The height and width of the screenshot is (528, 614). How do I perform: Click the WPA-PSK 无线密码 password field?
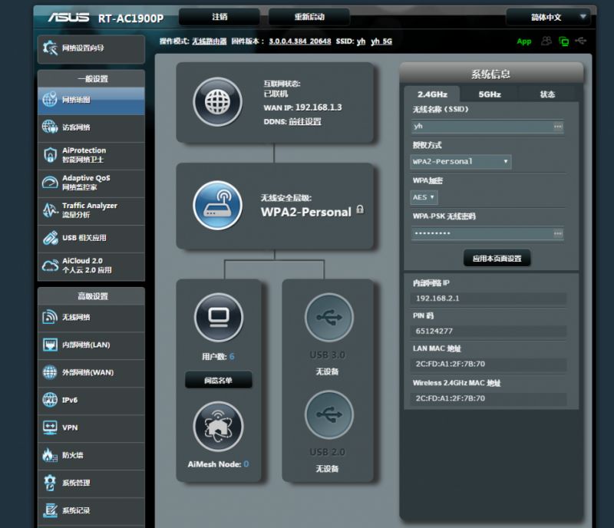[x=480, y=233]
